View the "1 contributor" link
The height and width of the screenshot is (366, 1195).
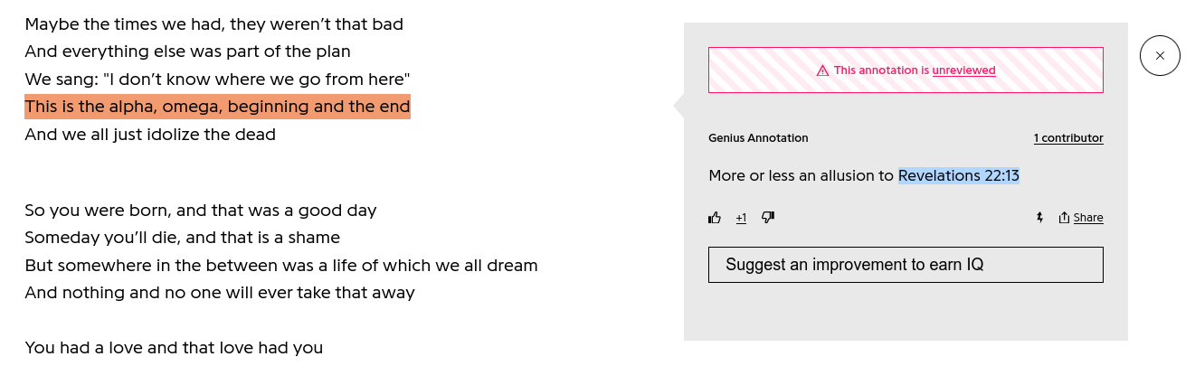[x=1068, y=138]
